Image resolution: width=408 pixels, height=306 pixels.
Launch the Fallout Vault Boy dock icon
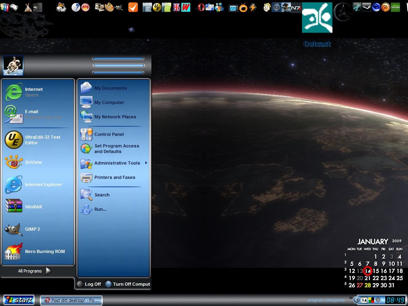(x=267, y=7)
